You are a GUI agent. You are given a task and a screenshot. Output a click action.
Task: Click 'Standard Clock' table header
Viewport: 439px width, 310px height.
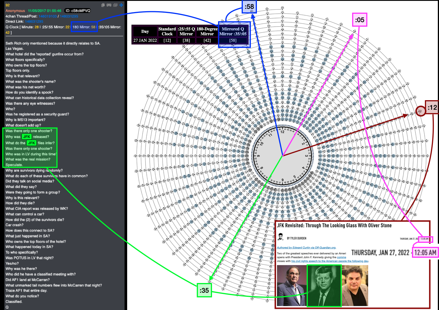[x=167, y=31]
